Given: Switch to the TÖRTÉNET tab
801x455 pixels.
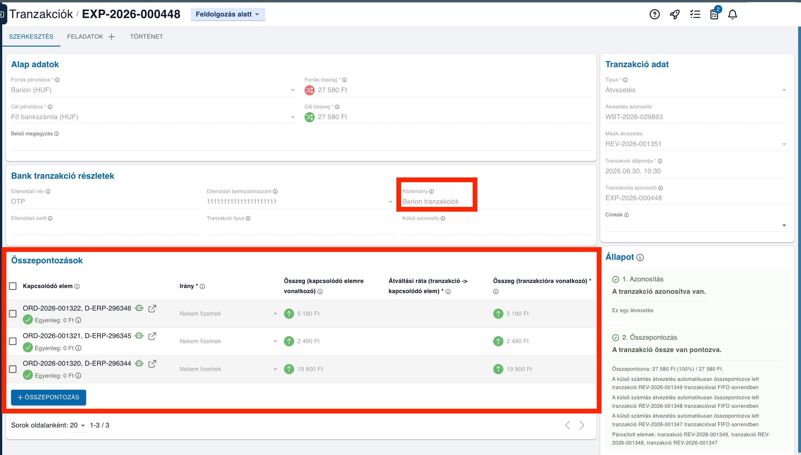Looking at the screenshot, I should 146,36.
